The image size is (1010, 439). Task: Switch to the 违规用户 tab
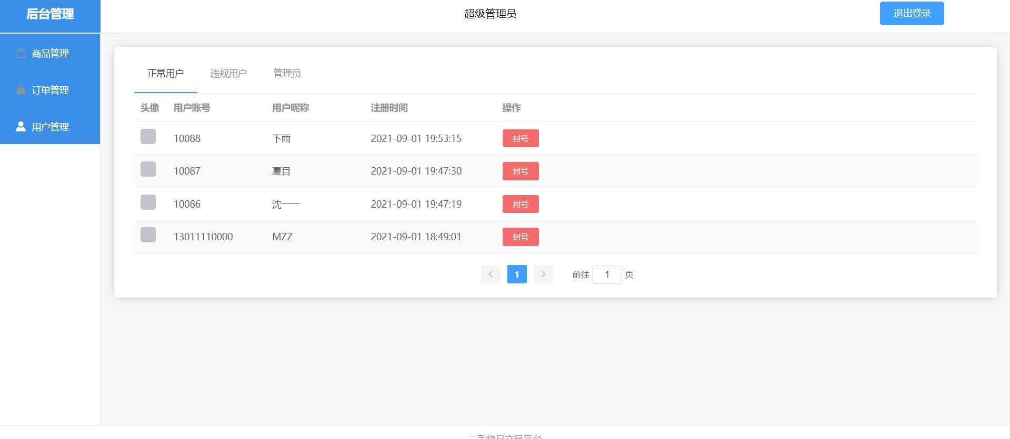pos(228,74)
